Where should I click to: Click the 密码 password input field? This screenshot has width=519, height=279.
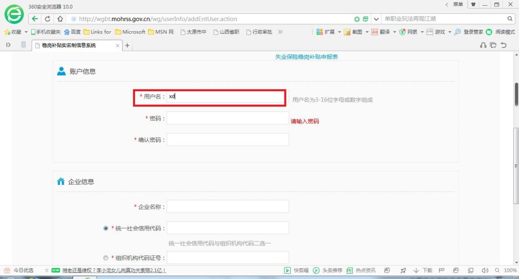click(x=228, y=118)
